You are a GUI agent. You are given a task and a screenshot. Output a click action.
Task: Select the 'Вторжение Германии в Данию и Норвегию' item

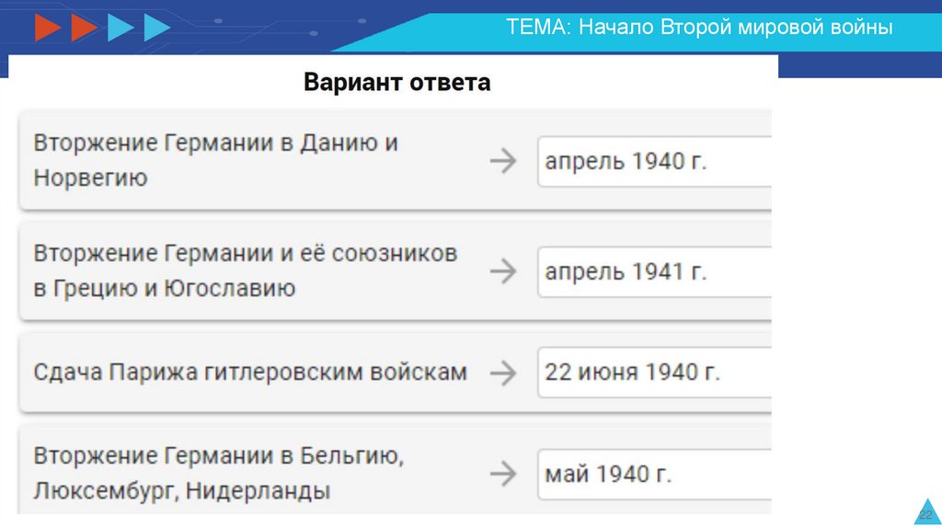tap(216, 160)
